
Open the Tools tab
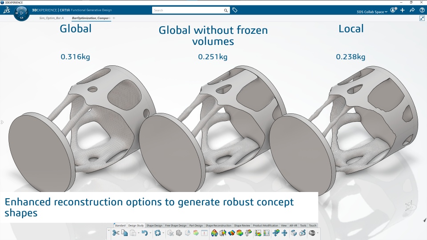pyautogui.click(x=303, y=226)
